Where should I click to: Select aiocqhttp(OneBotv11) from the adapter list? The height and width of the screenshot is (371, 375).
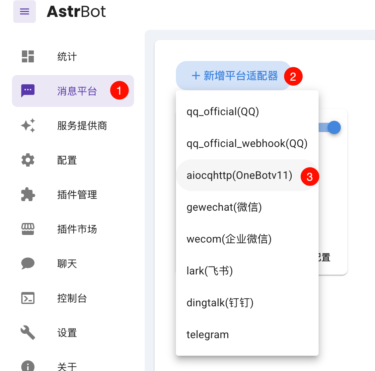239,175
